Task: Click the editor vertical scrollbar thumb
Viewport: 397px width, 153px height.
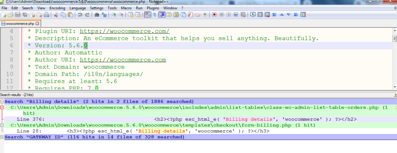Action: click(x=394, y=39)
